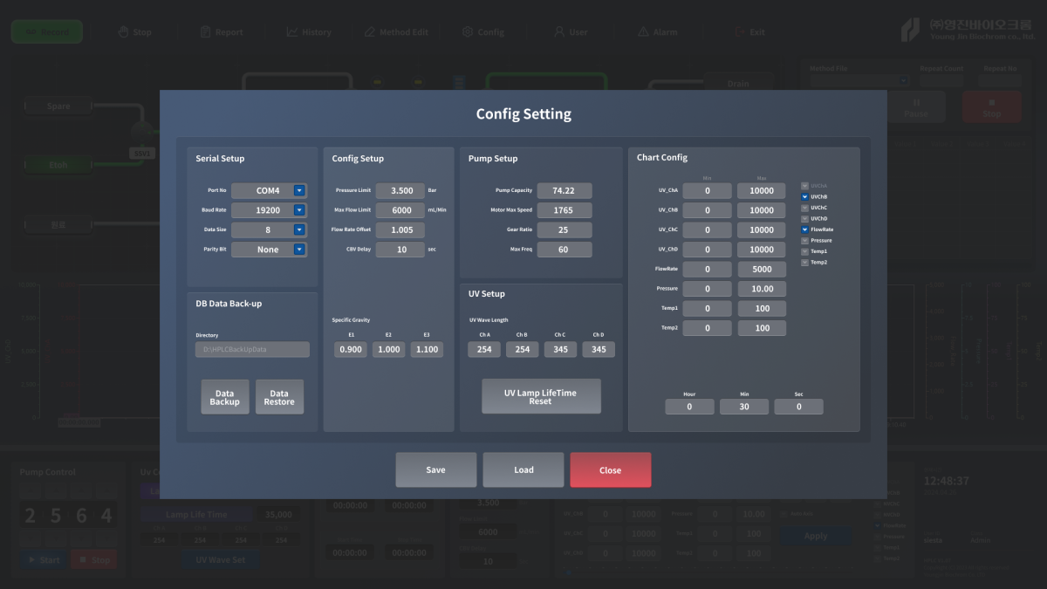Open the Port No COM4 dropdown
The image size is (1047, 589).
point(299,190)
